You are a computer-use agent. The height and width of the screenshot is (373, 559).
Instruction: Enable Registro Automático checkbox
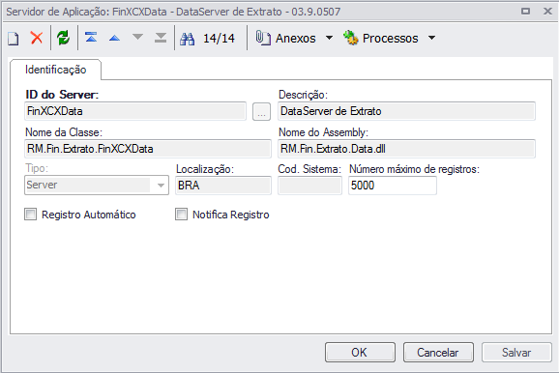click(x=31, y=215)
